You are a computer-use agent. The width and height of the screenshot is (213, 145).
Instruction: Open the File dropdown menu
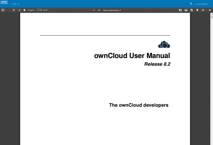(15, 4)
